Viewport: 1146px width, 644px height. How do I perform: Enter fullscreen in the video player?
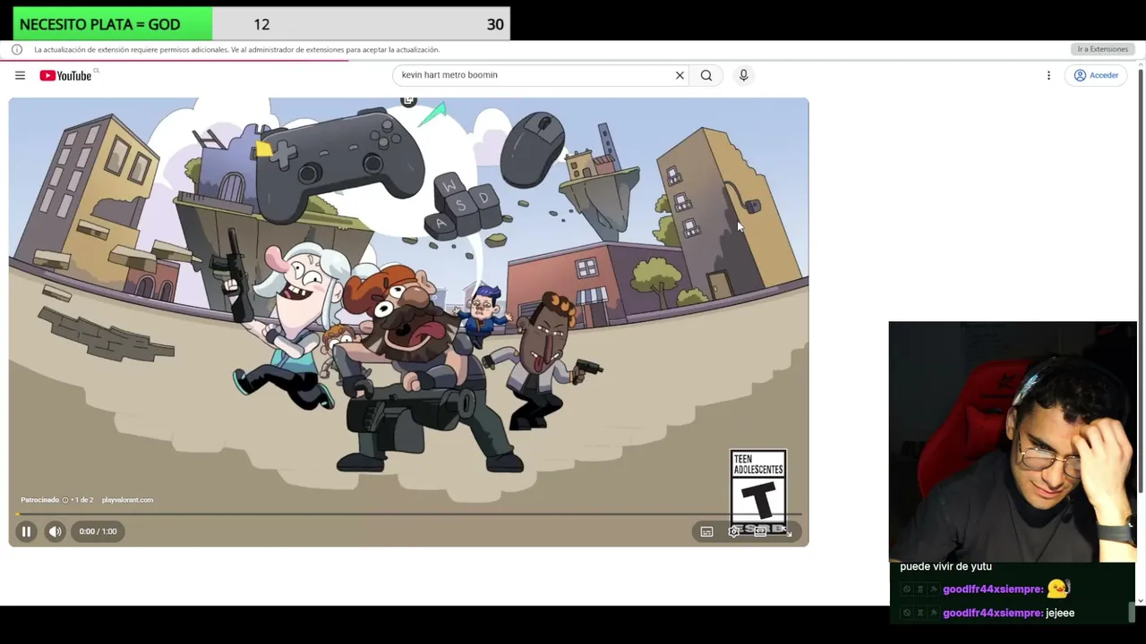[786, 531]
